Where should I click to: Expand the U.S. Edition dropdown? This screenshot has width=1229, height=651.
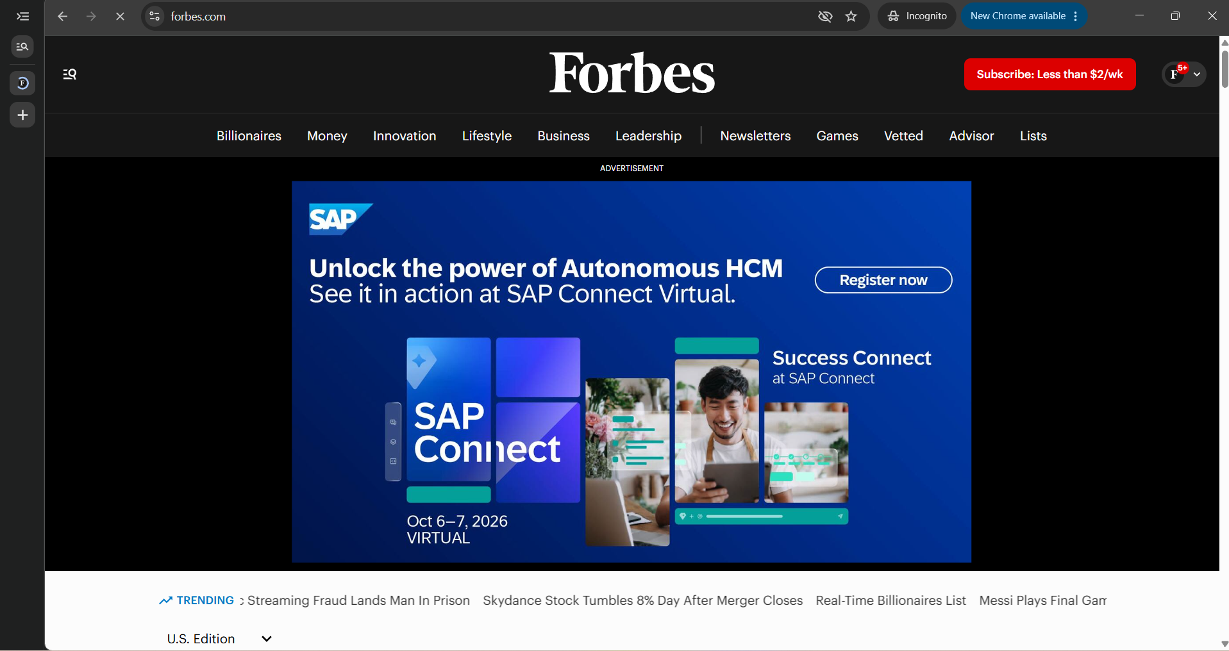pyautogui.click(x=219, y=639)
